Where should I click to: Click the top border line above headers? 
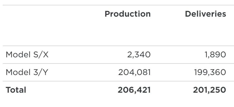(118, 5)
